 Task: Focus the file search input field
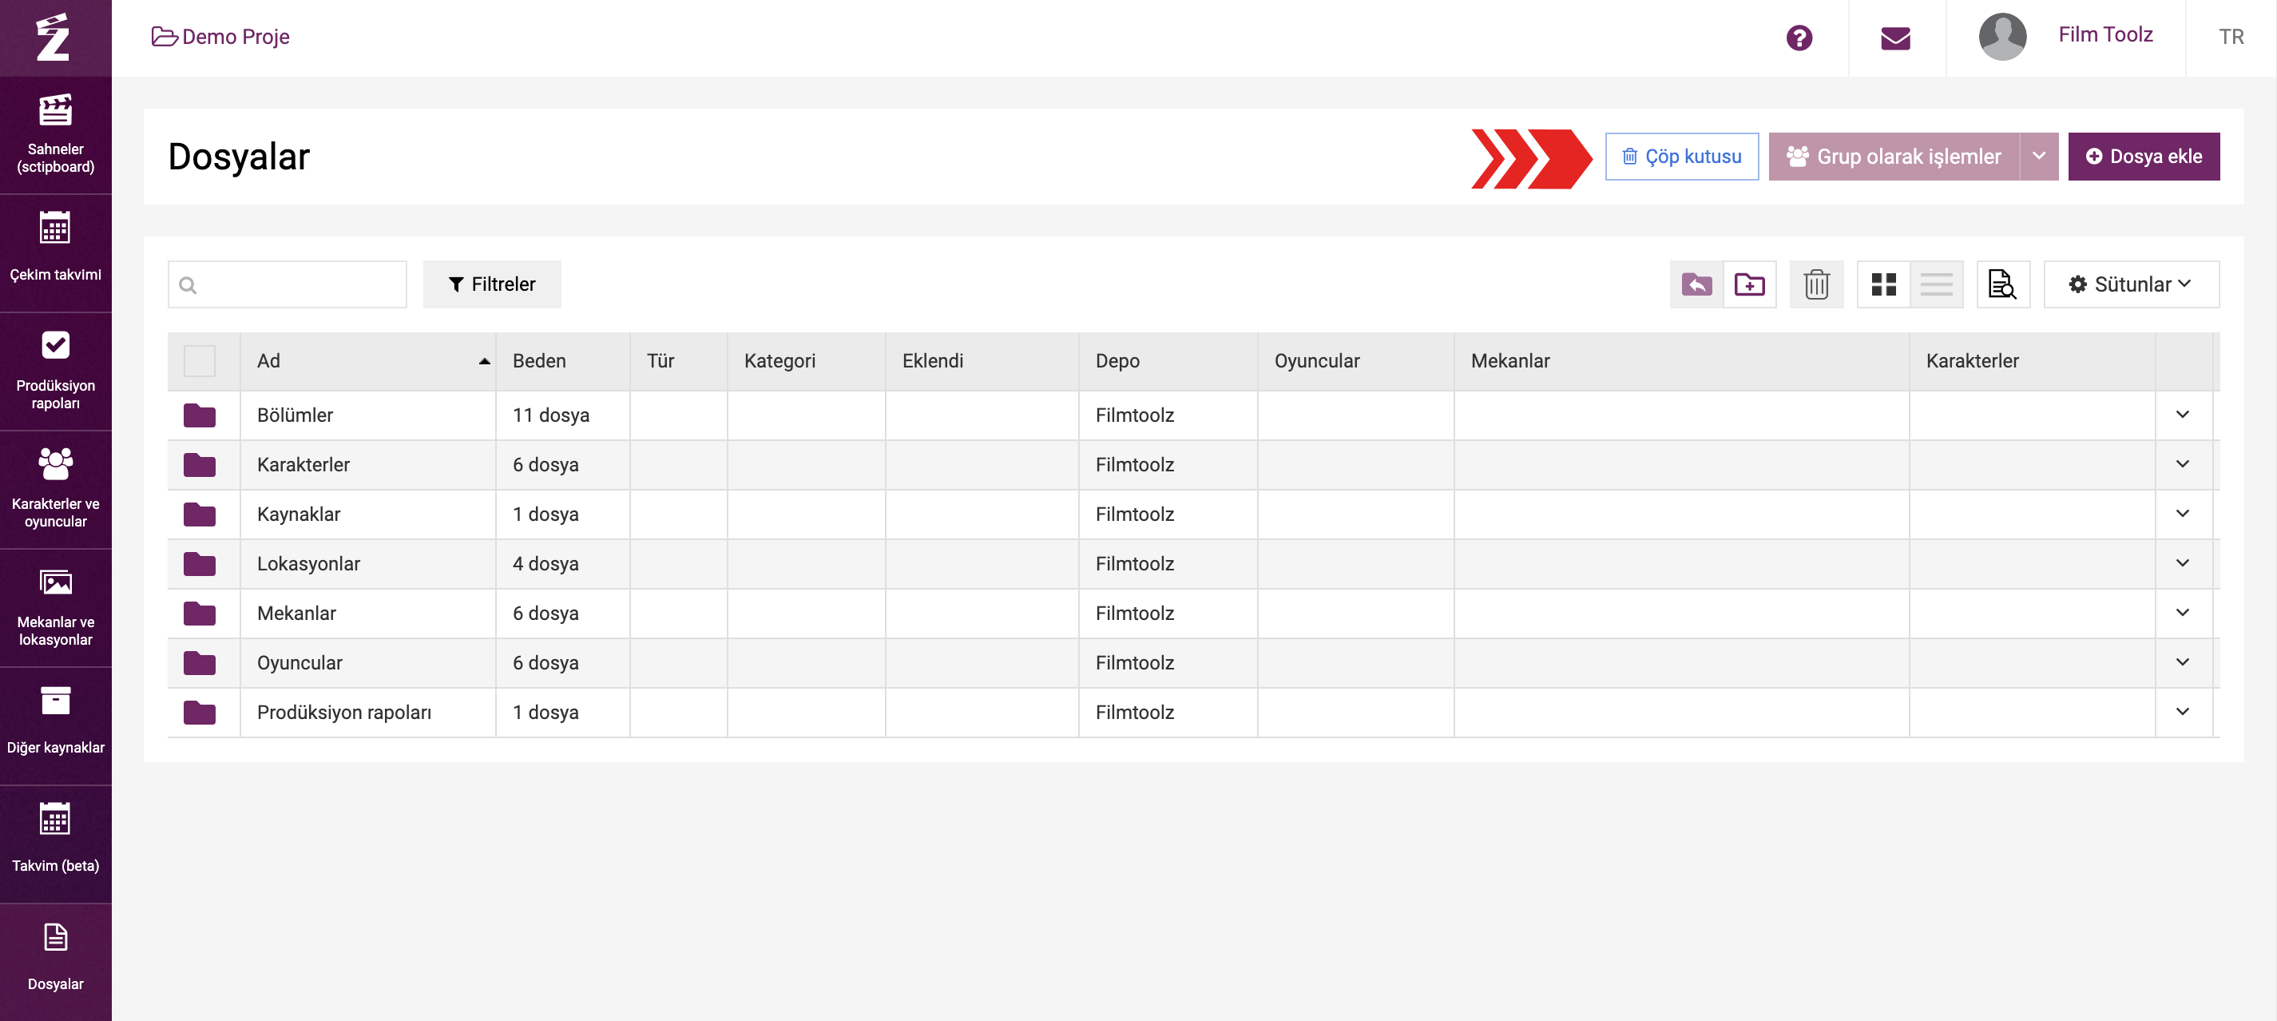point(288,284)
